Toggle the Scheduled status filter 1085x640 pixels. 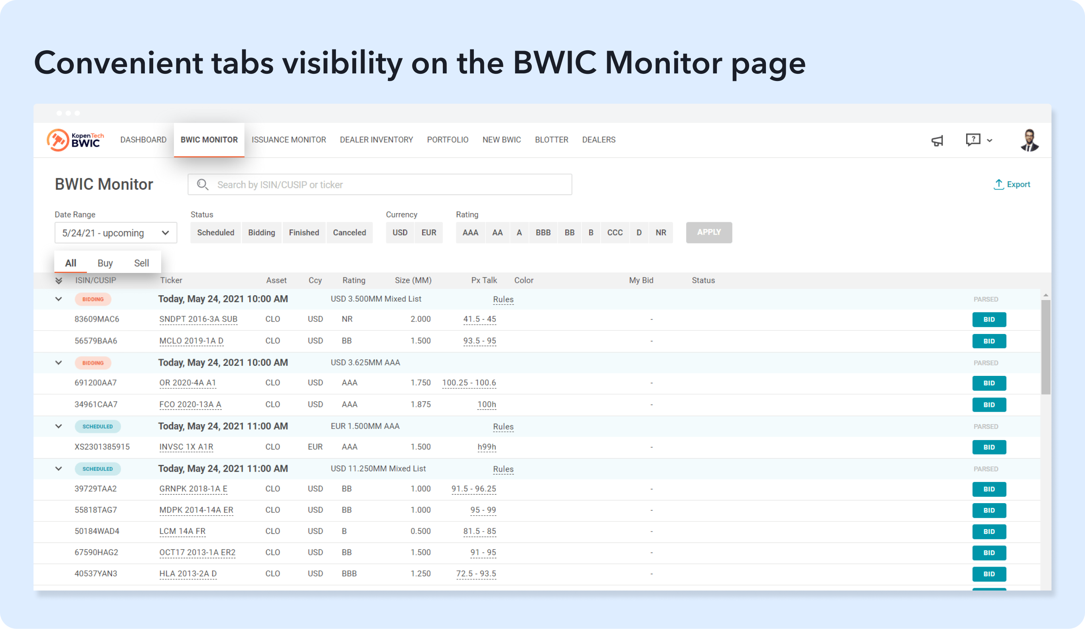pos(215,233)
